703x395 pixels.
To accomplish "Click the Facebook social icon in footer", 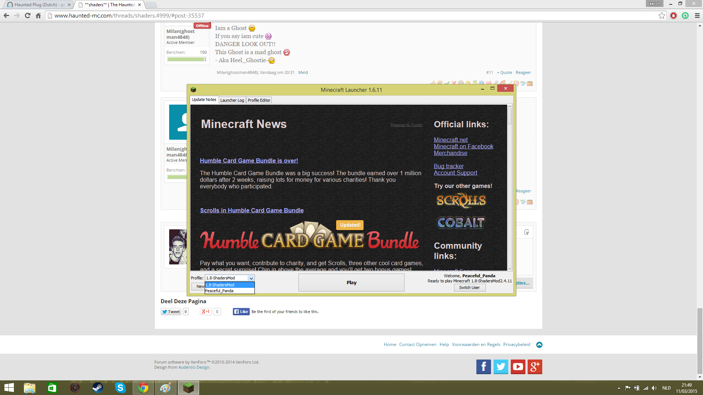I will tap(483, 366).
